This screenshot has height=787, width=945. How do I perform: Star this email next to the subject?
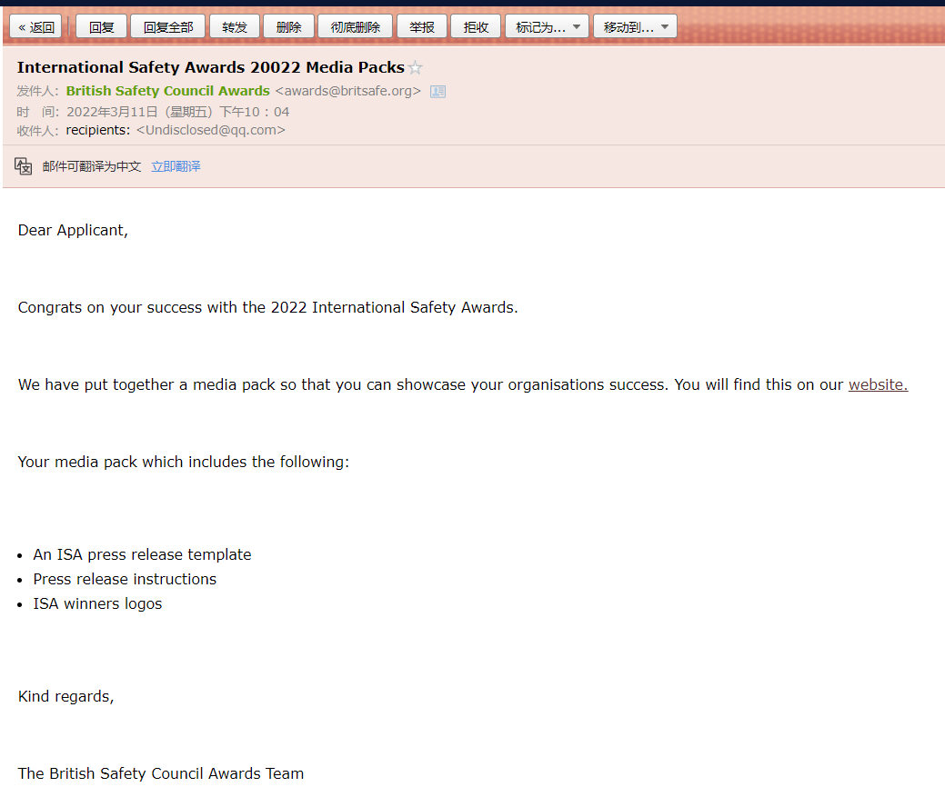pyautogui.click(x=416, y=68)
